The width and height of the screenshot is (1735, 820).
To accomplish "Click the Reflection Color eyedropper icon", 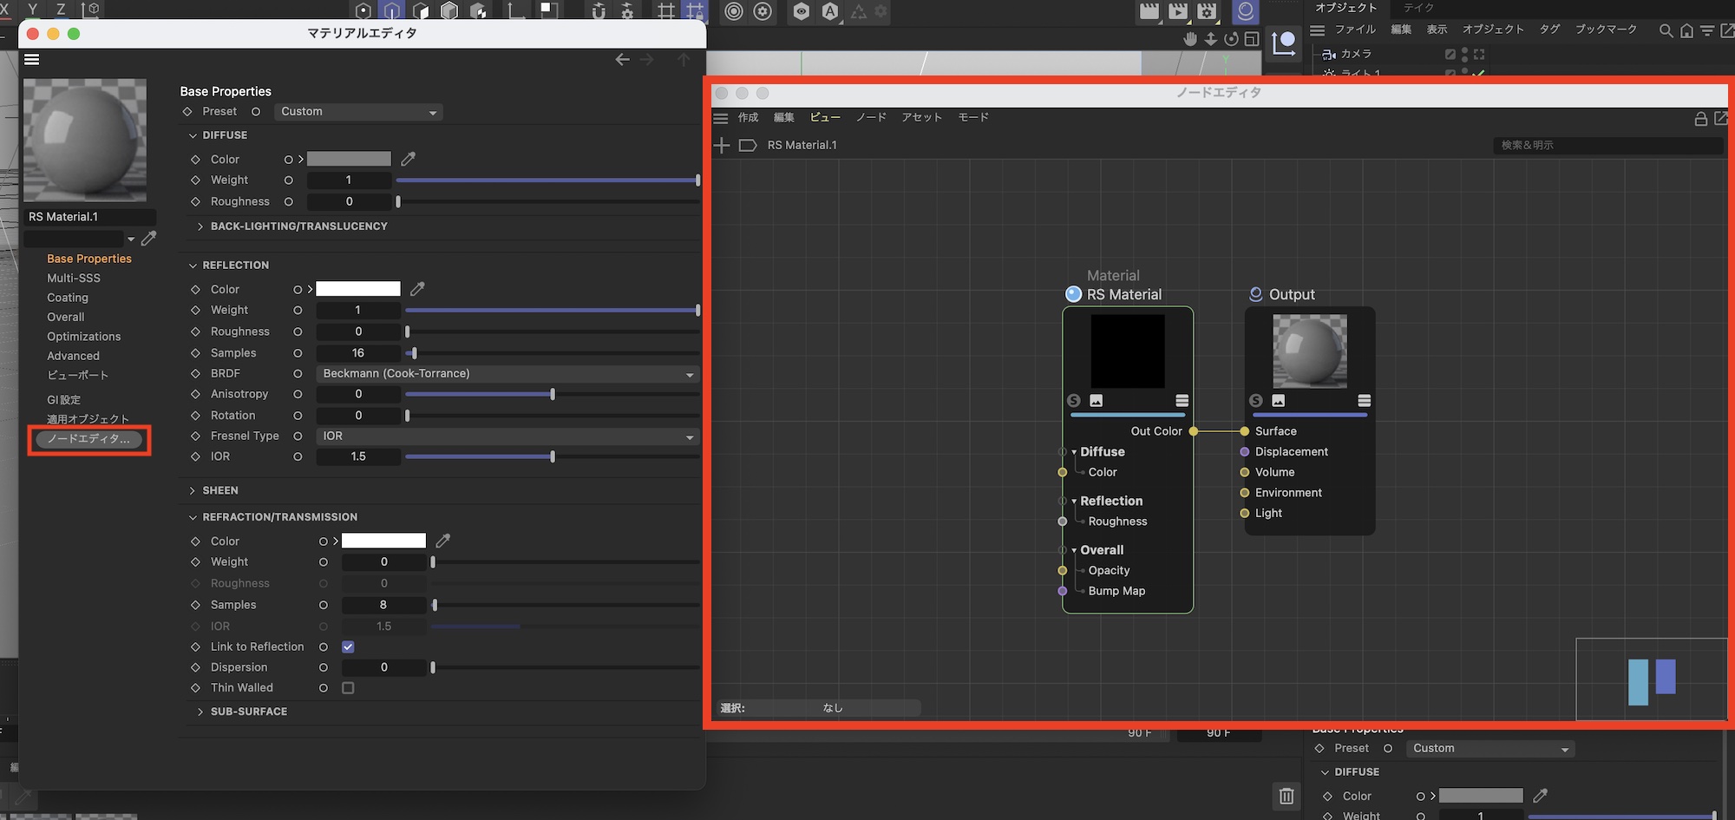I will (417, 289).
